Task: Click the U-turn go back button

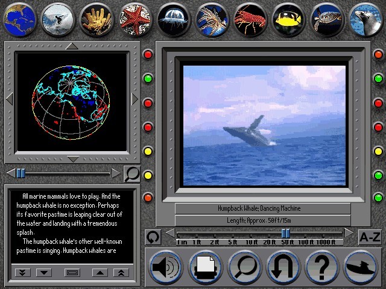Action: click(x=283, y=267)
